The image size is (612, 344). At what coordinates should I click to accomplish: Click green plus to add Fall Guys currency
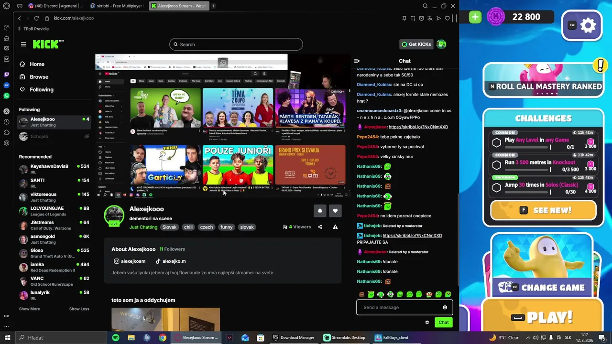(x=475, y=17)
